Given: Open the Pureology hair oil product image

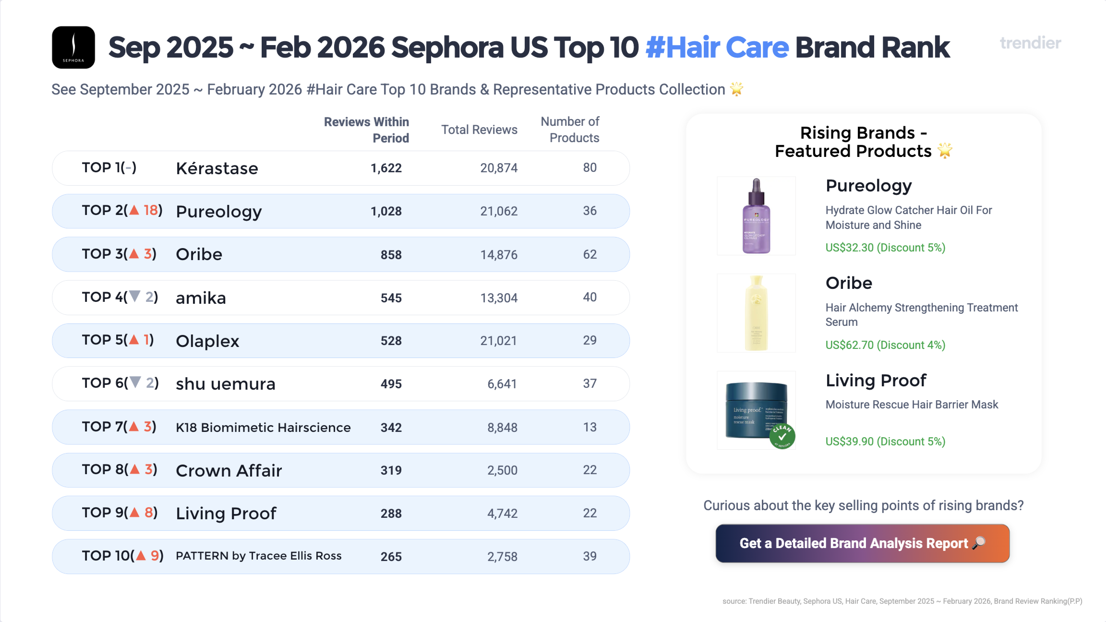Looking at the screenshot, I should click(x=756, y=216).
